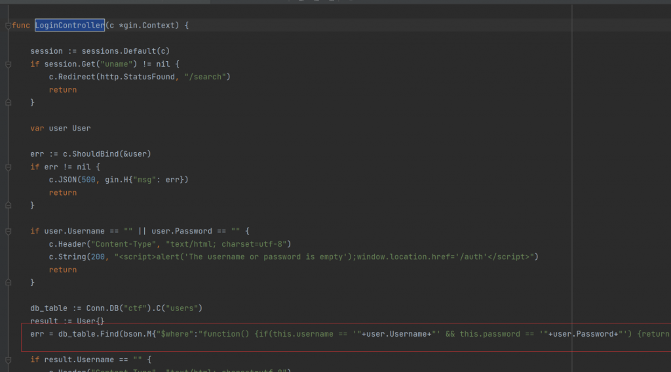
Task: Collapse the empty username/password check block
Action: tap(8, 231)
